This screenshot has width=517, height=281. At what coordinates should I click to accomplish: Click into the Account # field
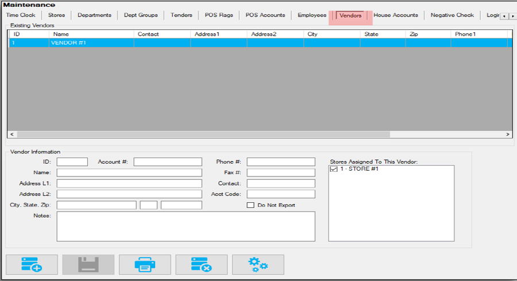[x=168, y=161]
